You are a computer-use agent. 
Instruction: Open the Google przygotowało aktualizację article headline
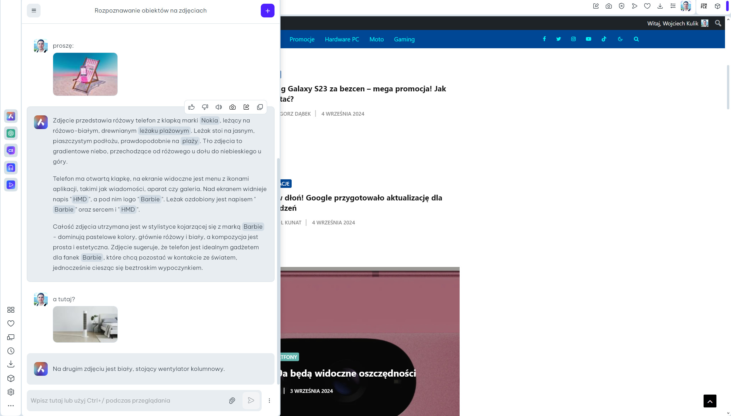pos(361,203)
